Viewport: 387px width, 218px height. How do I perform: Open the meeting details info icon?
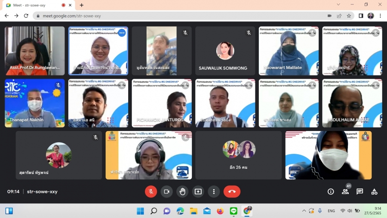(331, 192)
